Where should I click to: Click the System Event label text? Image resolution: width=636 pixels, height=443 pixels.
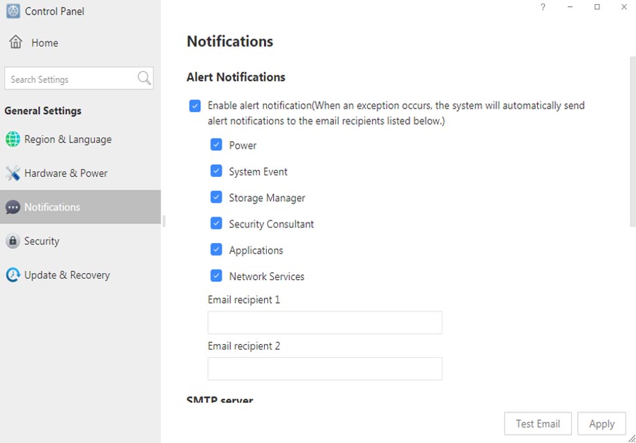point(258,171)
